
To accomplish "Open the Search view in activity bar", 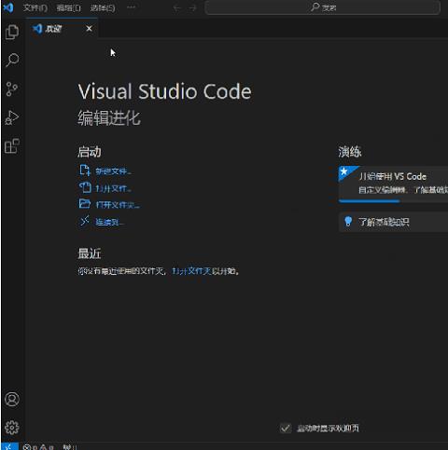I will click(x=12, y=61).
